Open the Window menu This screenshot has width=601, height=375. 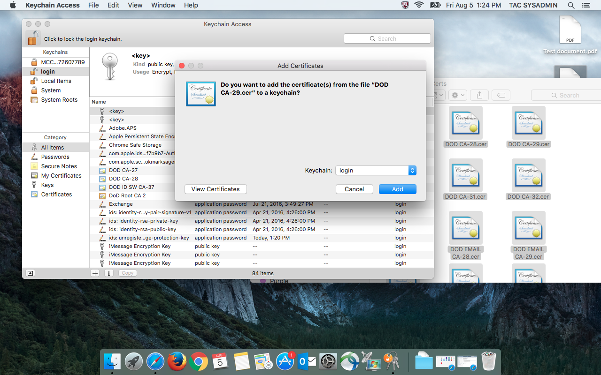[163, 5]
